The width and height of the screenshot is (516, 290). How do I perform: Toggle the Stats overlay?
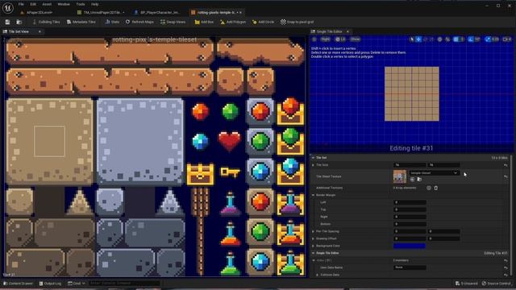point(112,22)
